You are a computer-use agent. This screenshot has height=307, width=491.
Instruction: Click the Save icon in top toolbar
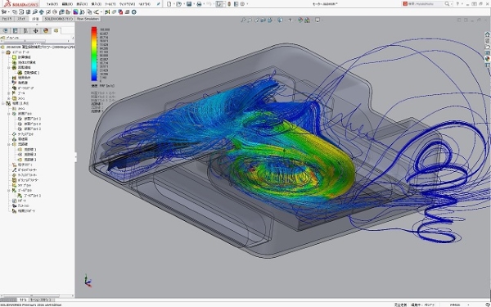(189, 4)
